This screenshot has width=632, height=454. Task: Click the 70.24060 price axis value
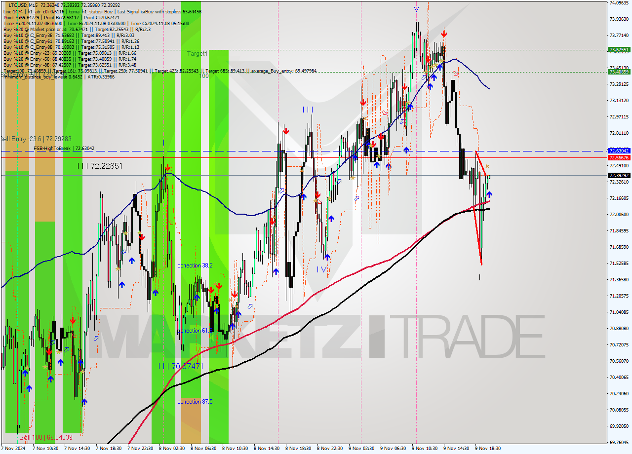(x=619, y=394)
